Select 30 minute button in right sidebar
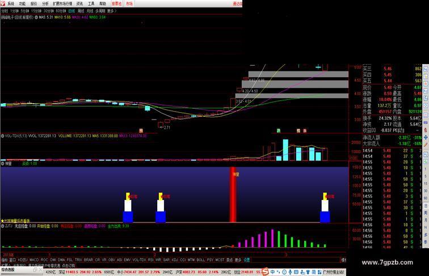Image resolution: width=429 pixels, height=276 pixels. (426, 190)
